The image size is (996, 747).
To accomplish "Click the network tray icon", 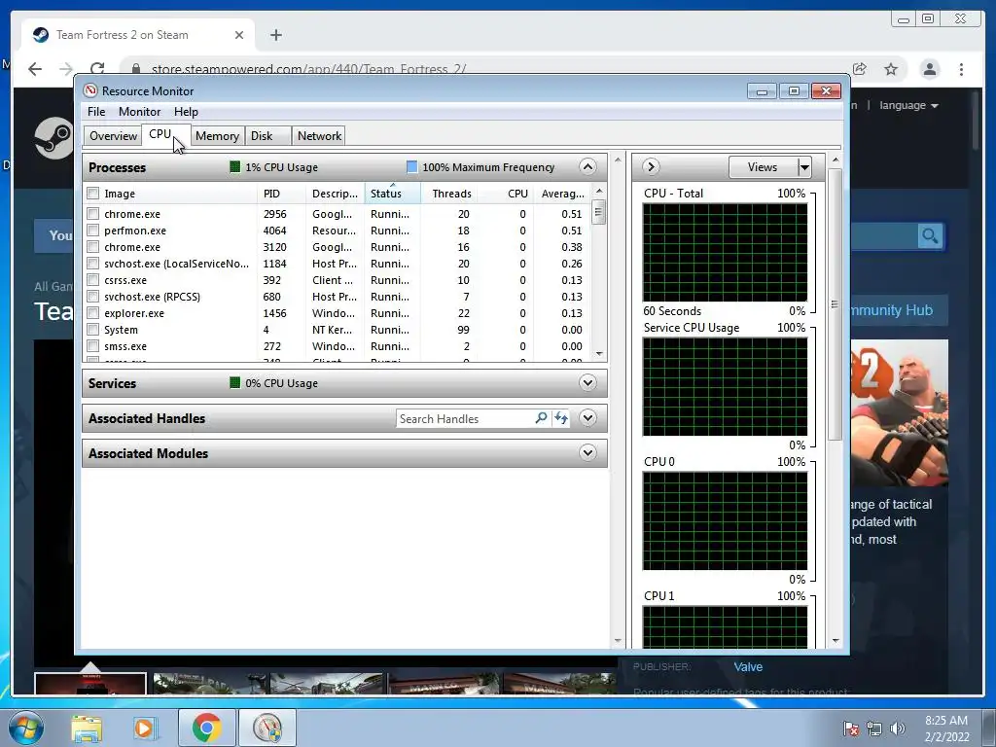I will point(874,729).
